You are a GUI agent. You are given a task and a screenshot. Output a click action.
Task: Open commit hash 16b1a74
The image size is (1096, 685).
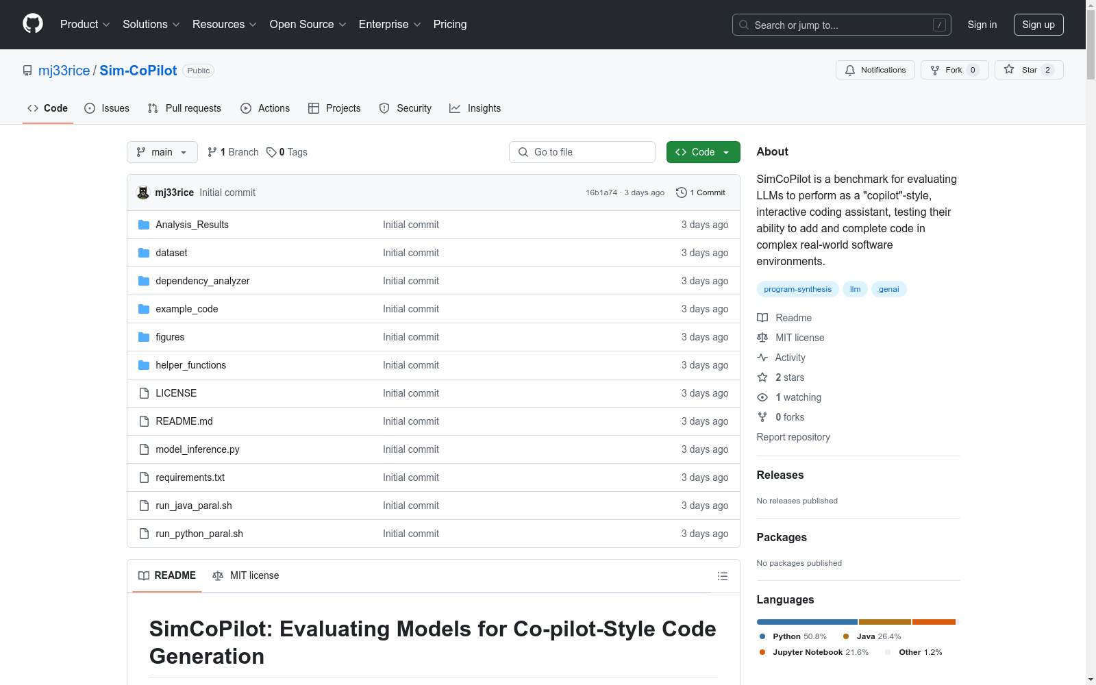tap(601, 192)
